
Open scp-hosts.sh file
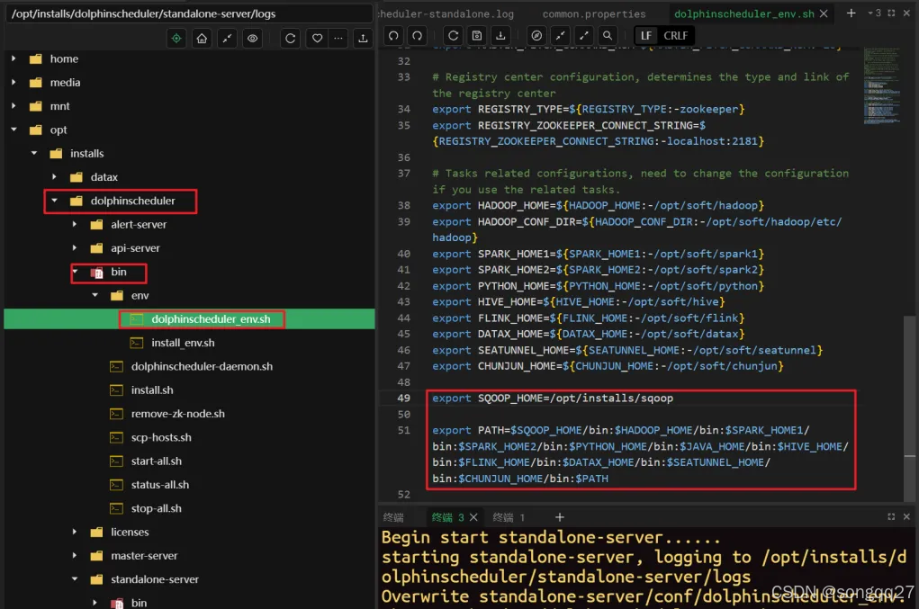point(161,437)
